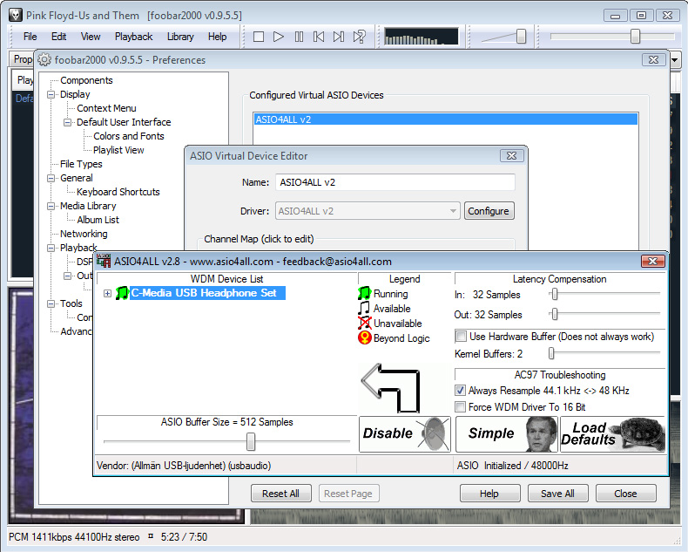
Task: Select Album List tree item
Action: coord(98,220)
